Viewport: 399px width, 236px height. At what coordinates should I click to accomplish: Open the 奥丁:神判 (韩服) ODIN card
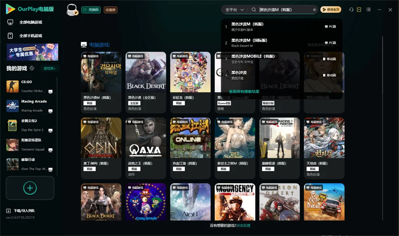(x=101, y=148)
